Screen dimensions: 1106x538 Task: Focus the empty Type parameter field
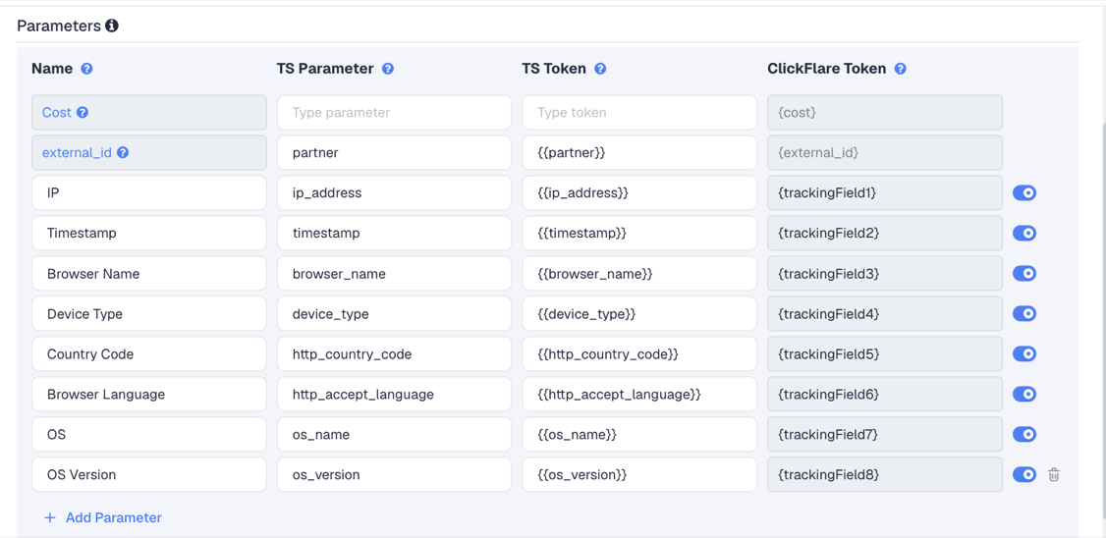click(394, 112)
